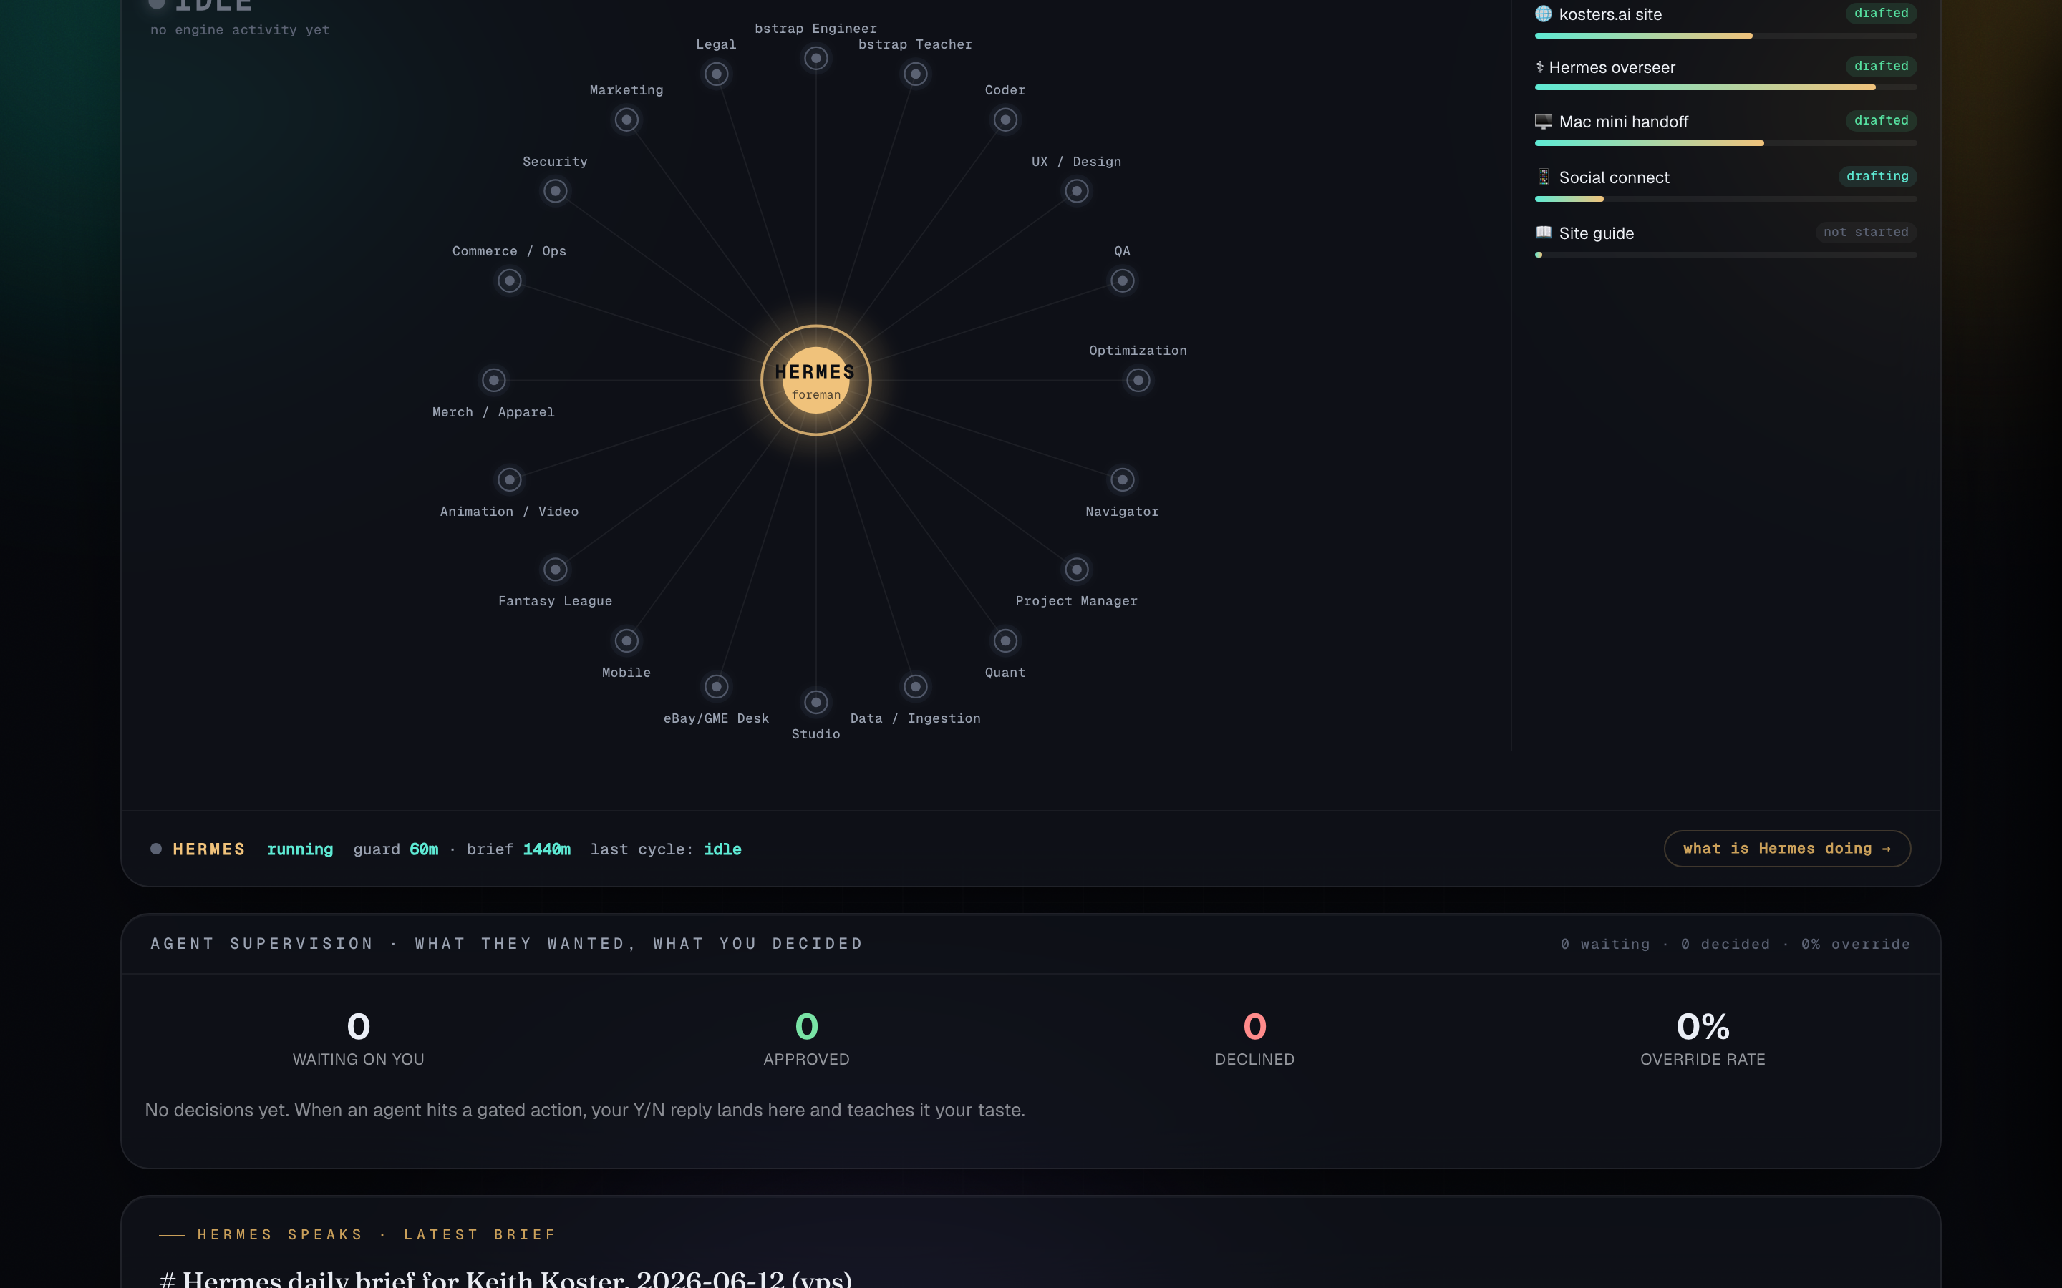This screenshot has width=2062, height=1288.
Task: Select the Legal agent node
Action: 716,74
